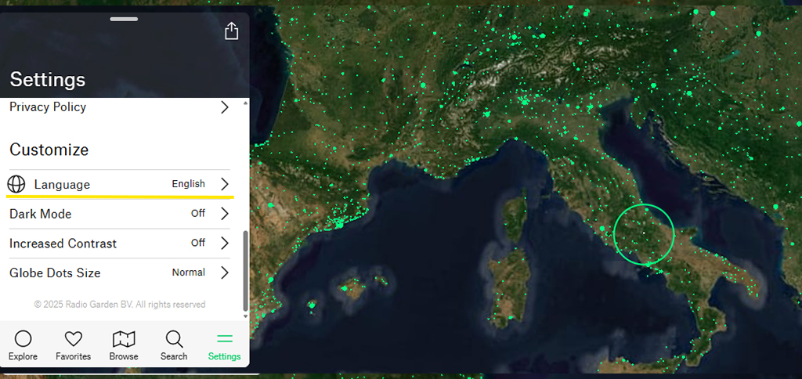Toggle Increased Contrast Off value
802x379 pixels.
click(198, 243)
